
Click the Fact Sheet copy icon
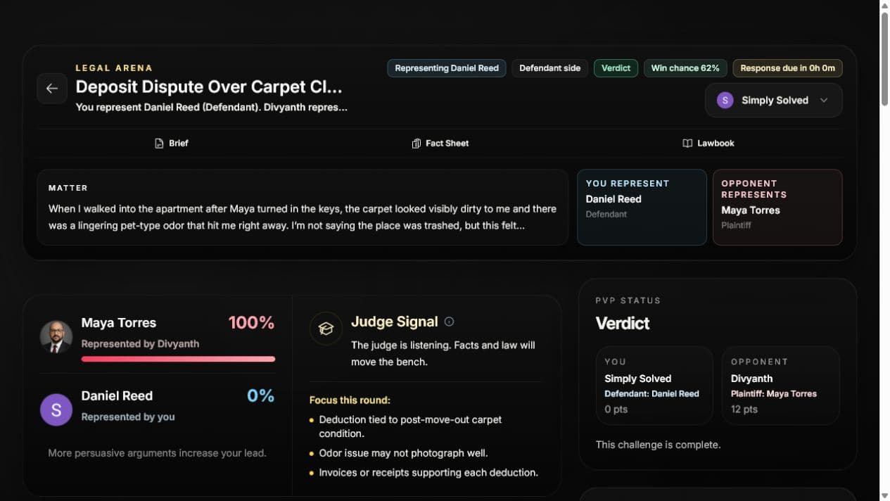[417, 144]
